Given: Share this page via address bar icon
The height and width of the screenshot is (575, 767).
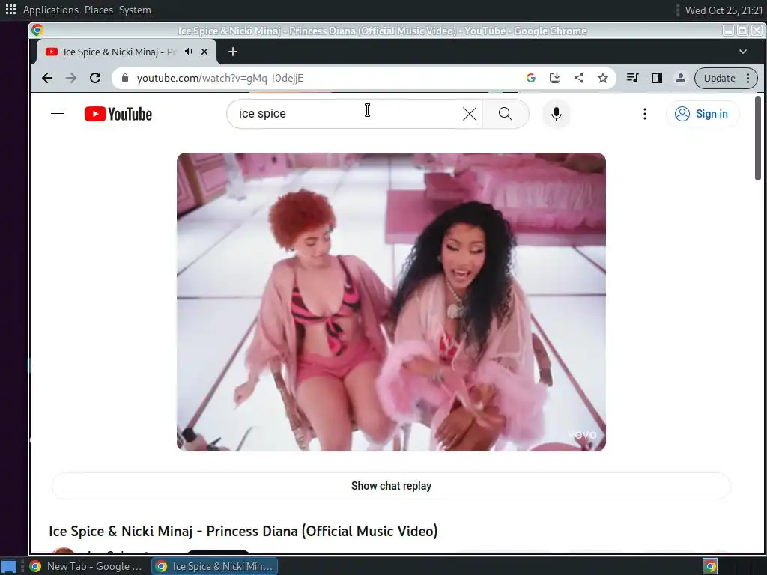Looking at the screenshot, I should 579,78.
